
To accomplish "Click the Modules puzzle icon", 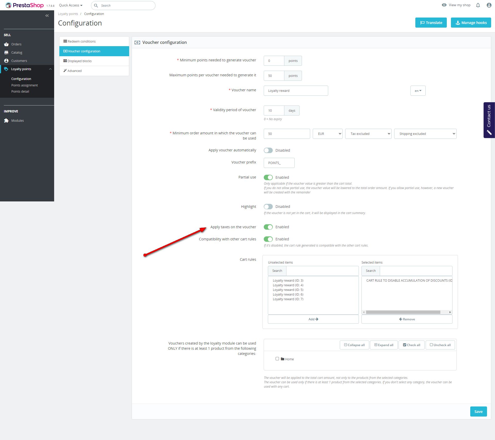I will pos(6,121).
